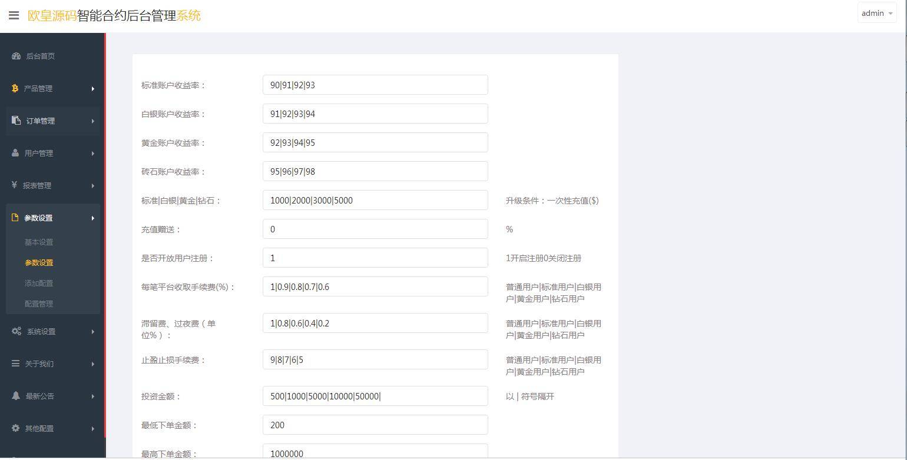Image resolution: width=907 pixels, height=460 pixels.
Task: Click the 充值赠送 value field
Action: (375, 229)
